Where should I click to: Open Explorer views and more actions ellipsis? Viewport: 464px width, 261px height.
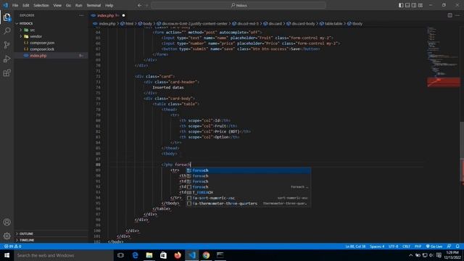point(81,15)
